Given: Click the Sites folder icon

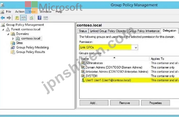Looking at the screenshot, I should 13,43.
